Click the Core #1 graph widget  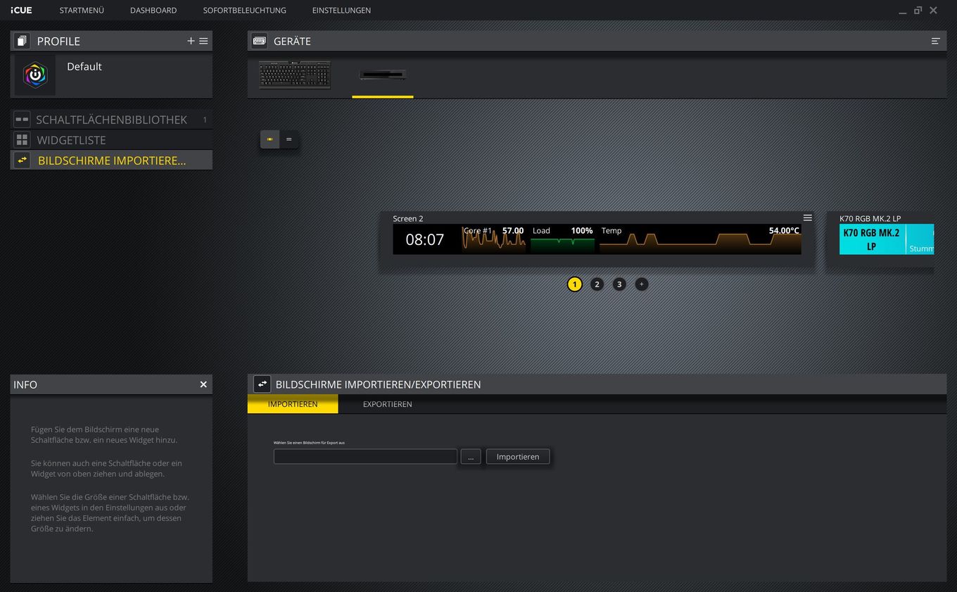tap(493, 239)
